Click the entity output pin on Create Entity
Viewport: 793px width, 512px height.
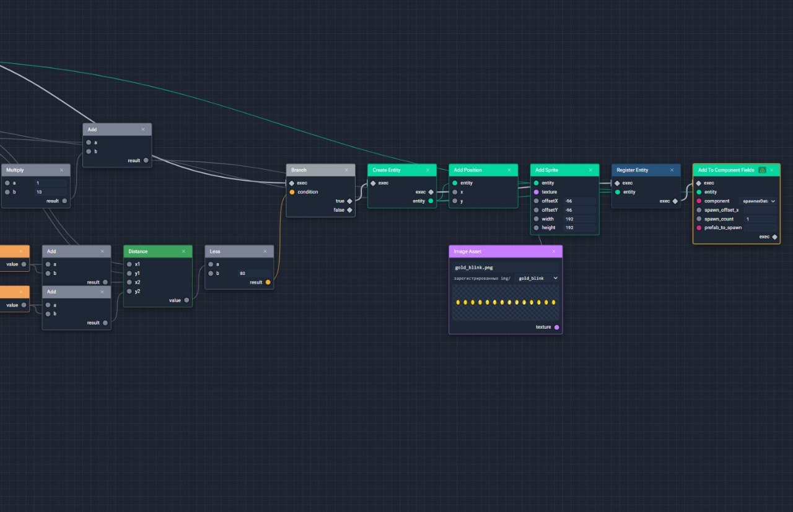click(x=431, y=201)
